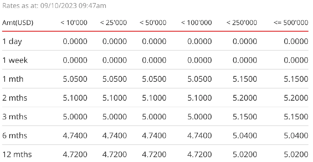Click the 12 mths rate under < 250'000
This screenshot has width=313, height=162.
pyautogui.click(x=245, y=154)
